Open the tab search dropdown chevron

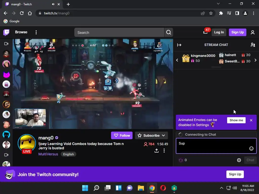[218, 4]
